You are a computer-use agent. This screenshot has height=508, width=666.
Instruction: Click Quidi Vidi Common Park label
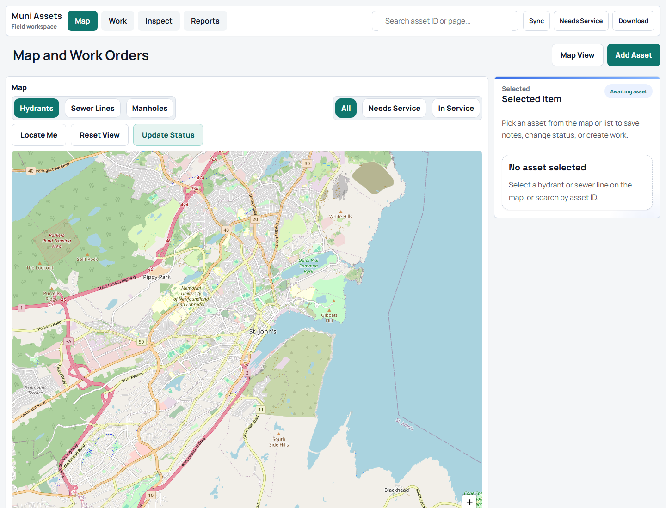click(308, 266)
